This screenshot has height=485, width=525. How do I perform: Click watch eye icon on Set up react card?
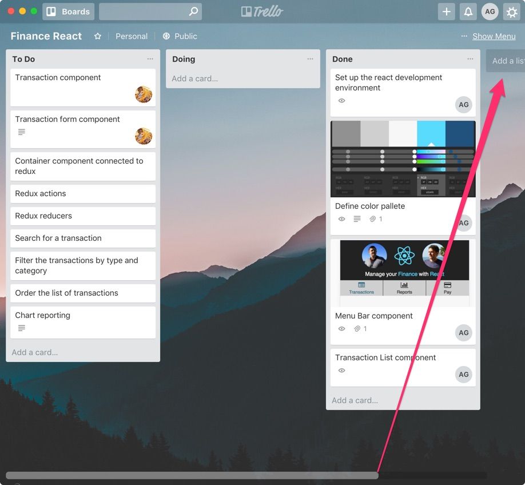341,101
